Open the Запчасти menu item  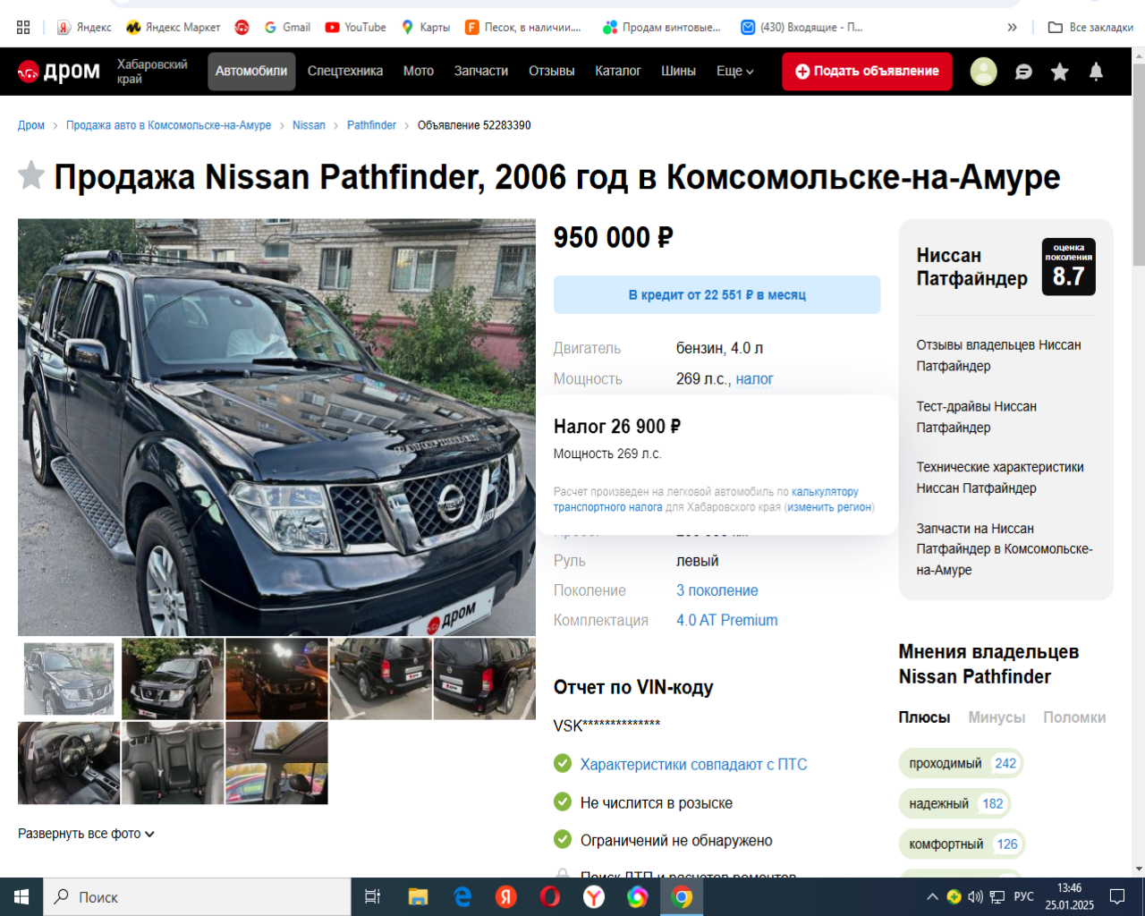pyautogui.click(x=480, y=72)
